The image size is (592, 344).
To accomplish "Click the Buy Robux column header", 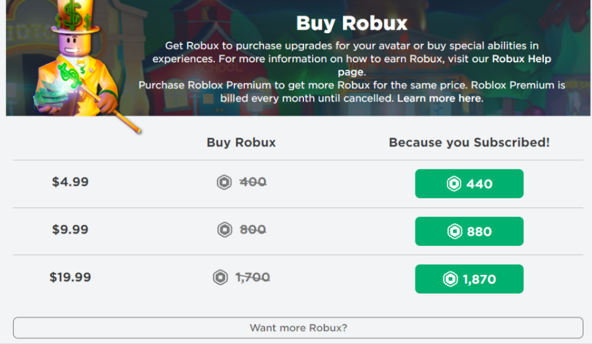I will tap(241, 142).
